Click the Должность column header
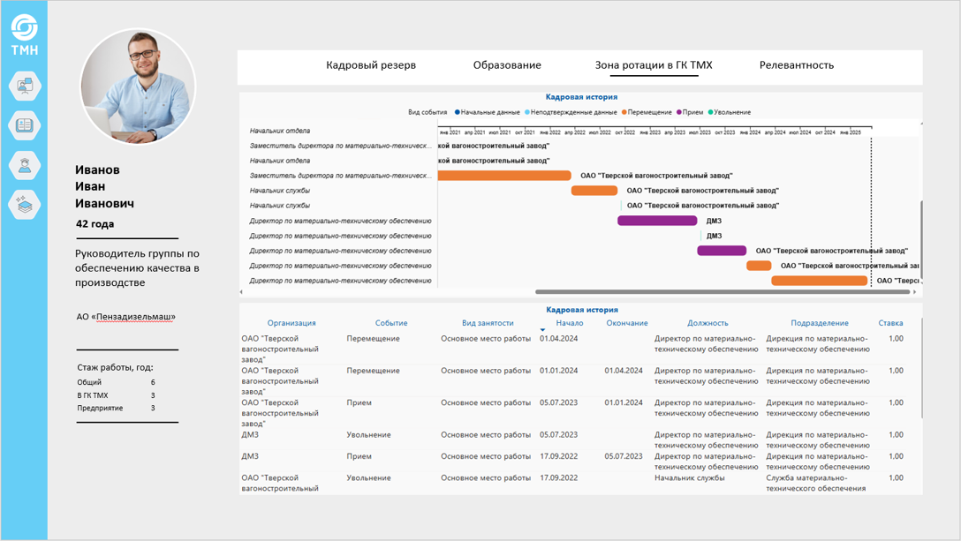 pos(708,323)
